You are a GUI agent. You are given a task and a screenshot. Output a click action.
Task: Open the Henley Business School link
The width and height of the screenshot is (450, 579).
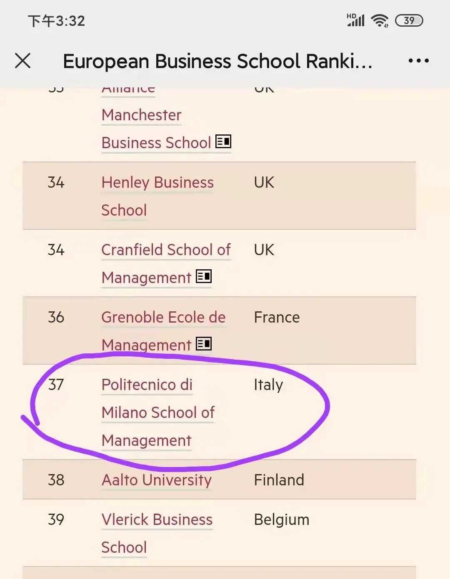(x=157, y=183)
